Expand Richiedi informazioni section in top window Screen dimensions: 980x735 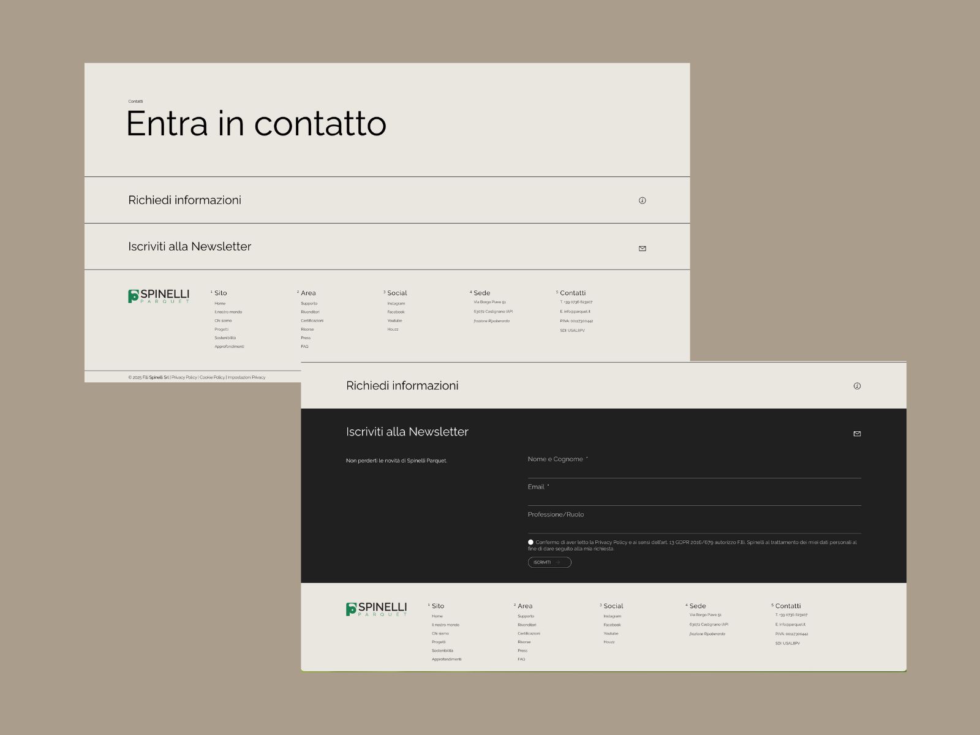tap(387, 200)
